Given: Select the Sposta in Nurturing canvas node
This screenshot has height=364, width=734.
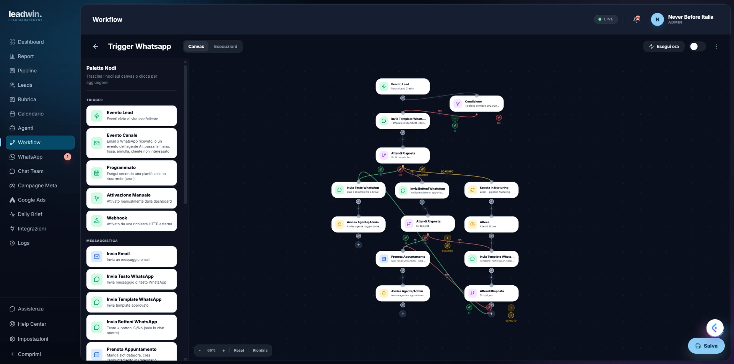Looking at the screenshot, I should 491,190.
